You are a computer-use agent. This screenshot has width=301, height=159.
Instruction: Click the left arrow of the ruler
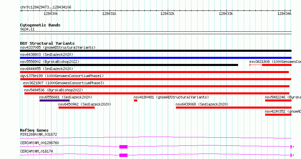point(21,10)
